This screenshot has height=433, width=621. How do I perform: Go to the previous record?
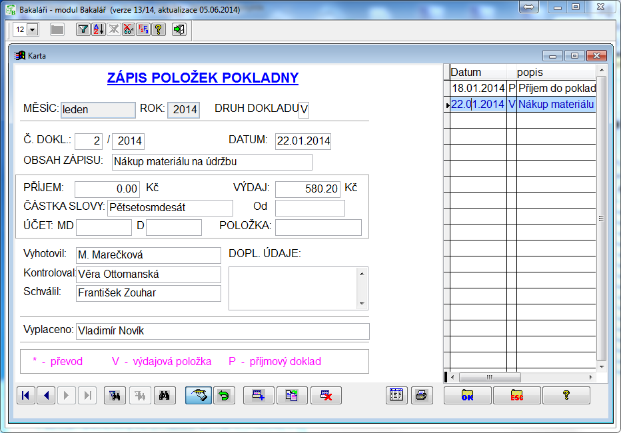pyautogui.click(x=46, y=396)
